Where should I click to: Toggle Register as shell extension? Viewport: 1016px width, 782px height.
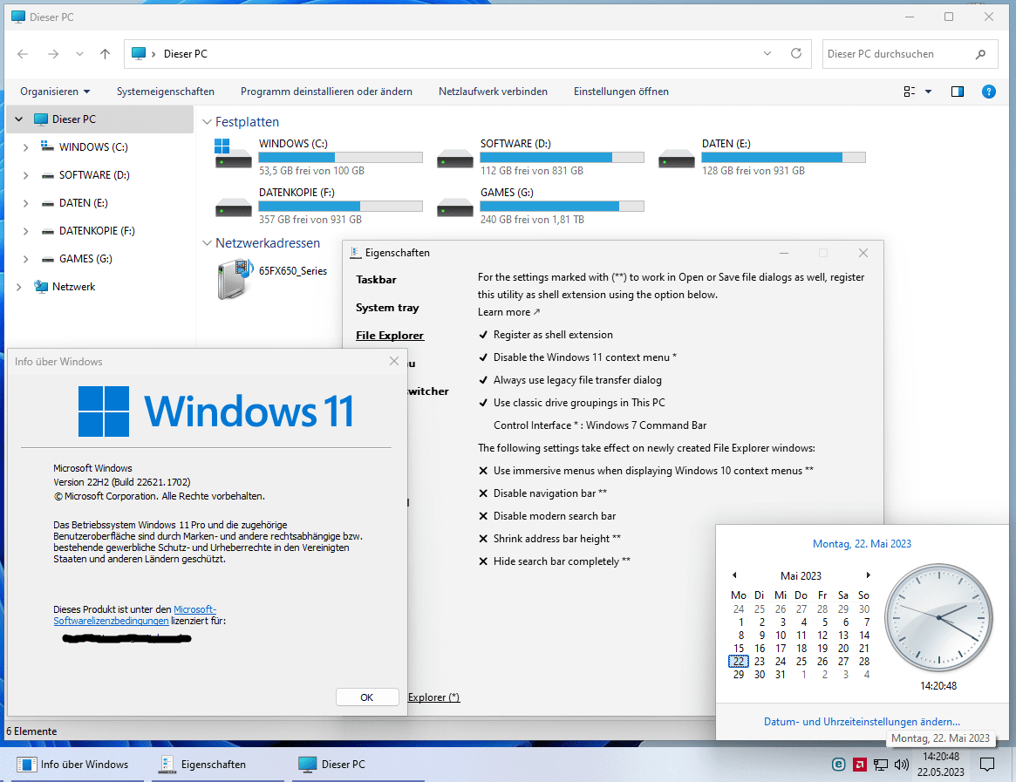pyautogui.click(x=546, y=335)
